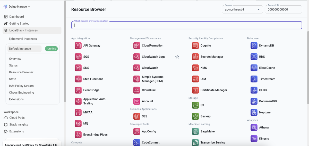The image size is (309, 146).
Task: Open the CodeCommit link
Action: [151, 143]
